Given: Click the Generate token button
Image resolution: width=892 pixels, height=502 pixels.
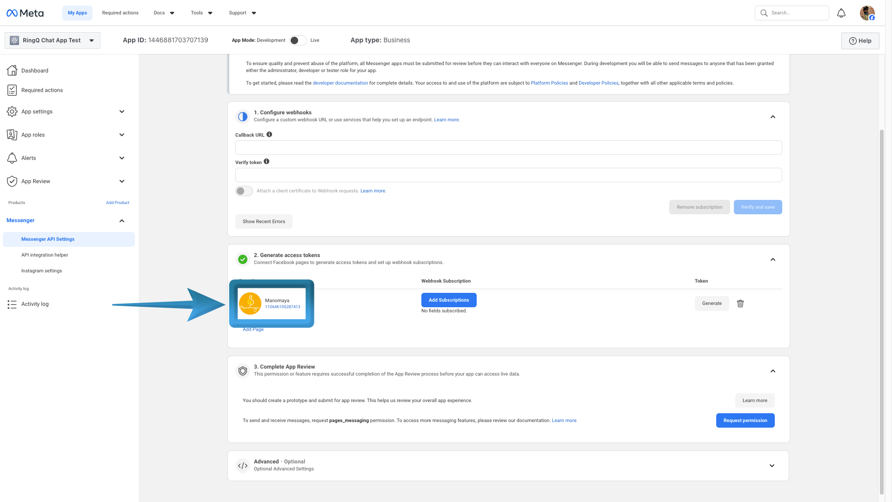Looking at the screenshot, I should [712, 304].
